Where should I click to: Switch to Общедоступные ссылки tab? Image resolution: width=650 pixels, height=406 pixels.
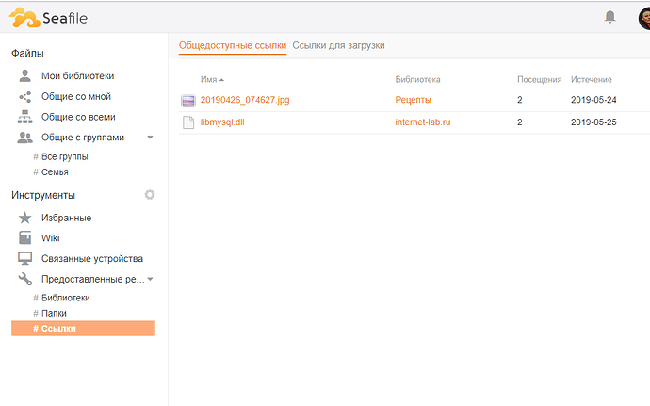[x=233, y=45]
